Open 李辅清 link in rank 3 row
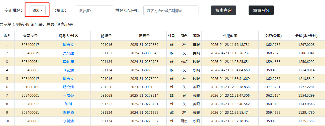Image resolution: width=325 pixels, height=126 pixels. coord(68,62)
